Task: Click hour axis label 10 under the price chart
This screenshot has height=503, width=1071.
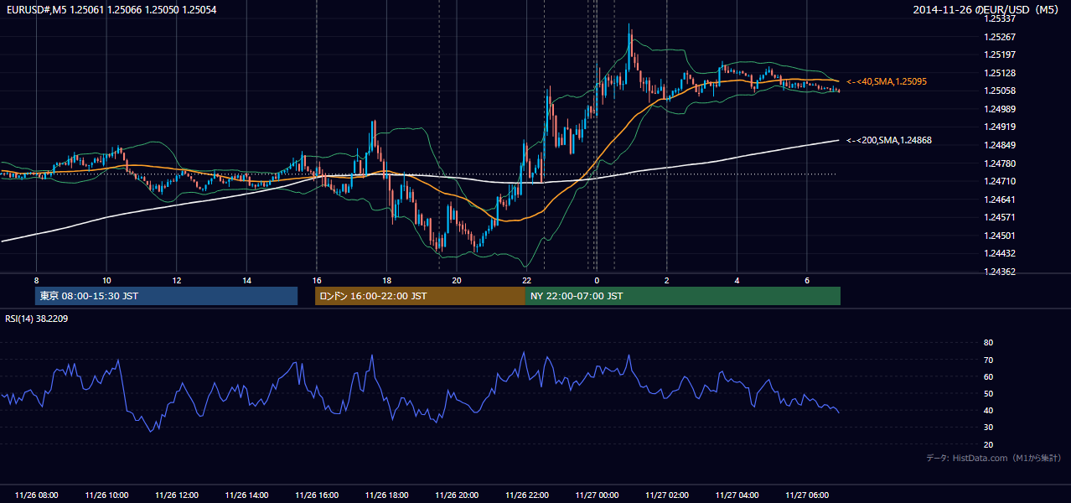Action: (x=106, y=280)
